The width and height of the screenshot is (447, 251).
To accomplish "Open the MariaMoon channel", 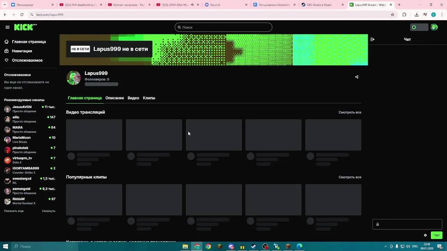I will click(x=30, y=139).
